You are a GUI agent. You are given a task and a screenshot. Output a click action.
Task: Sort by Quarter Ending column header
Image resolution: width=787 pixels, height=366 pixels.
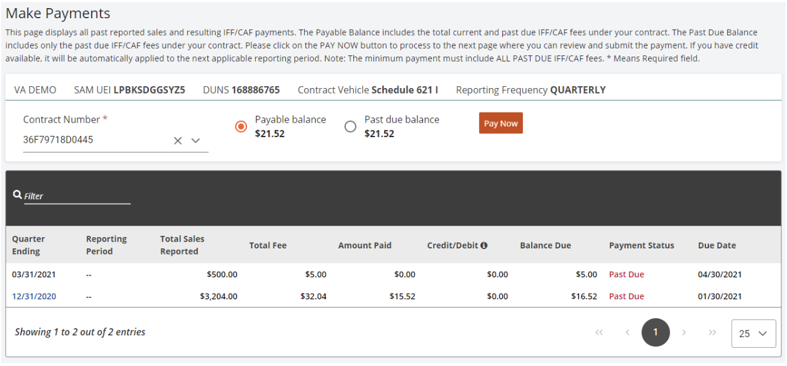(x=29, y=245)
